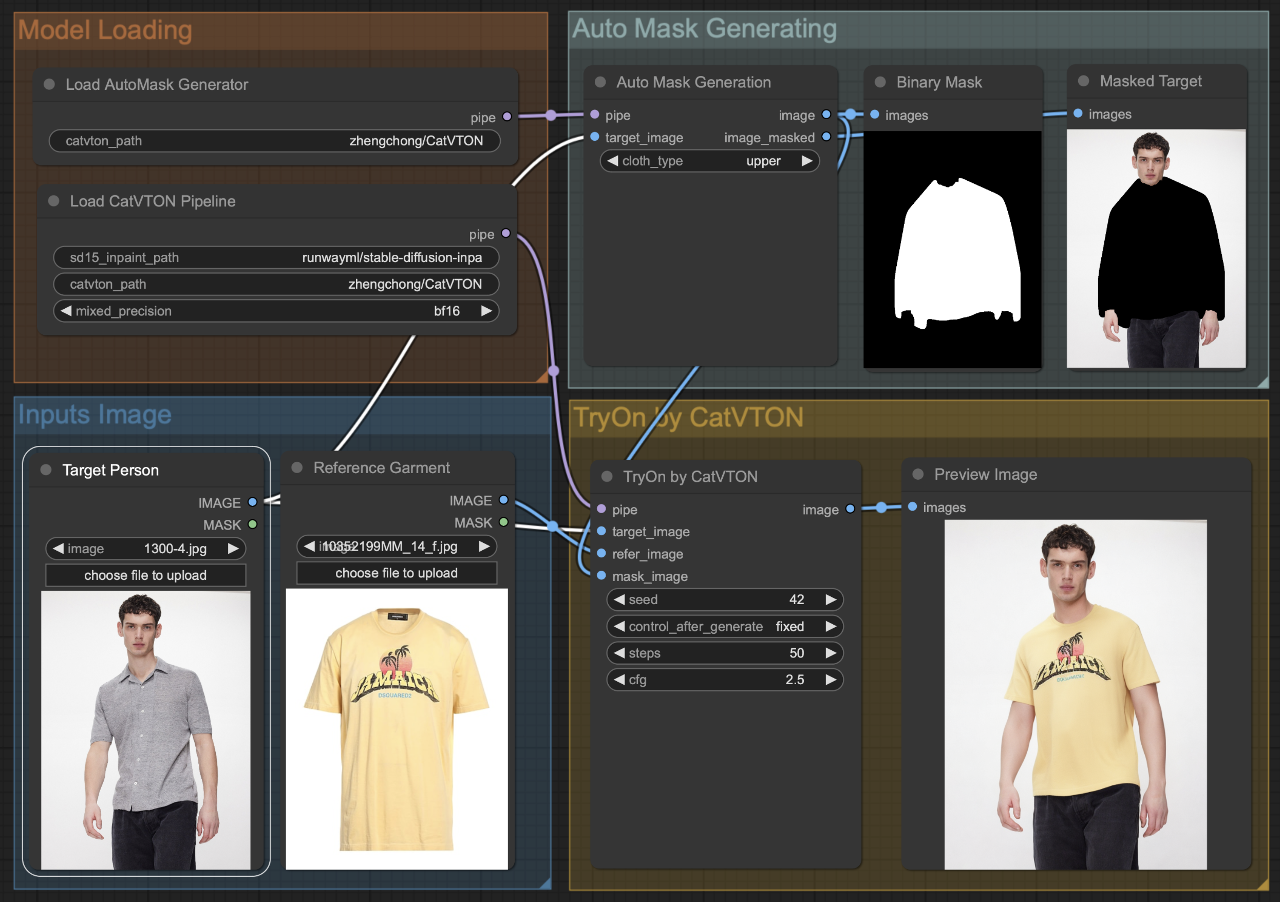Click the Load AutoMask Generator pipe output socket
This screenshot has width=1280, height=902.
(x=507, y=117)
